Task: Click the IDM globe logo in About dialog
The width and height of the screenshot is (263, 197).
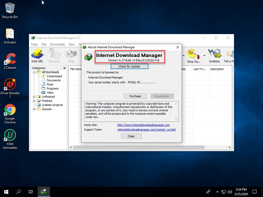Action: 88,57
